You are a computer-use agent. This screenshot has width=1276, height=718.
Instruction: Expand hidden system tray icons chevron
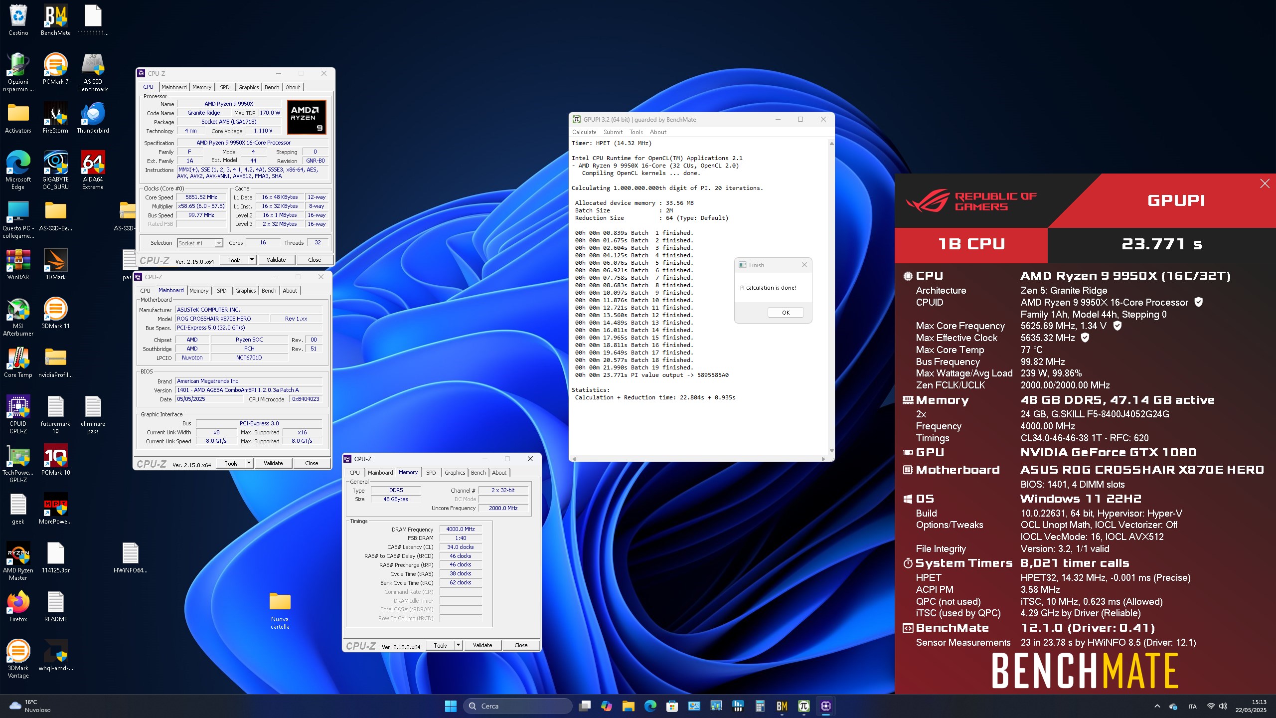coord(1157,706)
